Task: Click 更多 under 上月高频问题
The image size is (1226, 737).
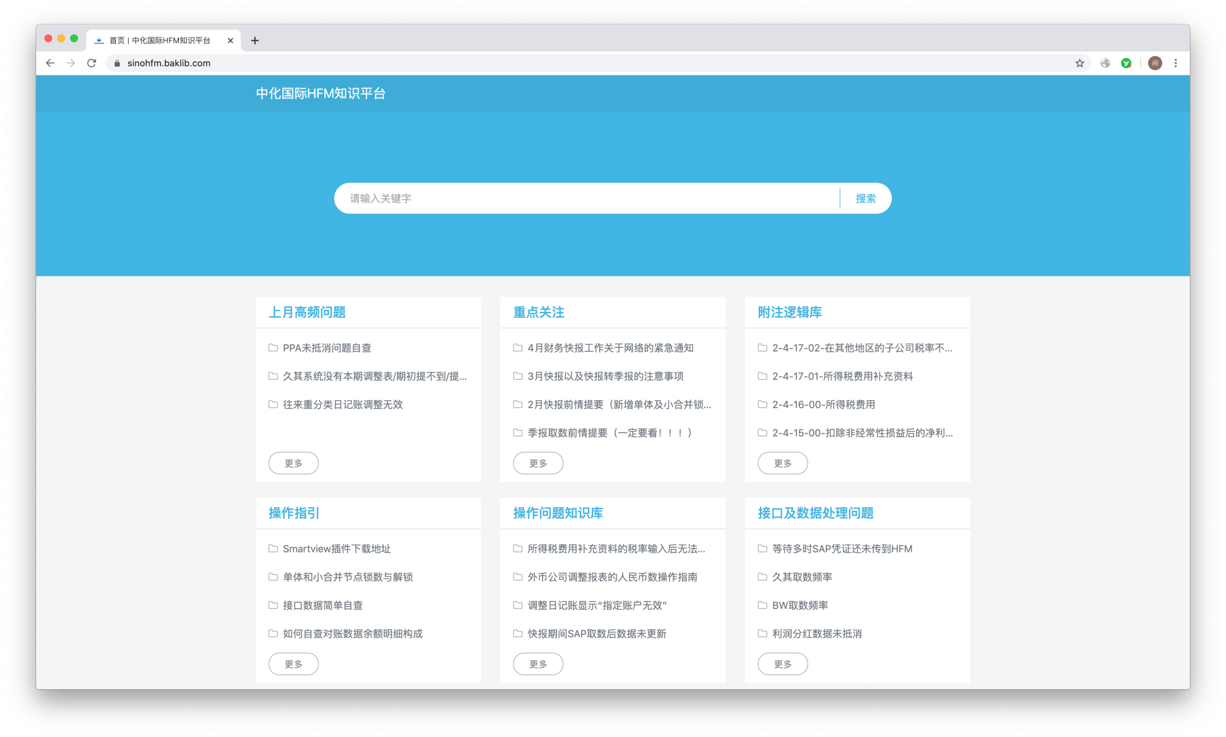Action: click(293, 463)
